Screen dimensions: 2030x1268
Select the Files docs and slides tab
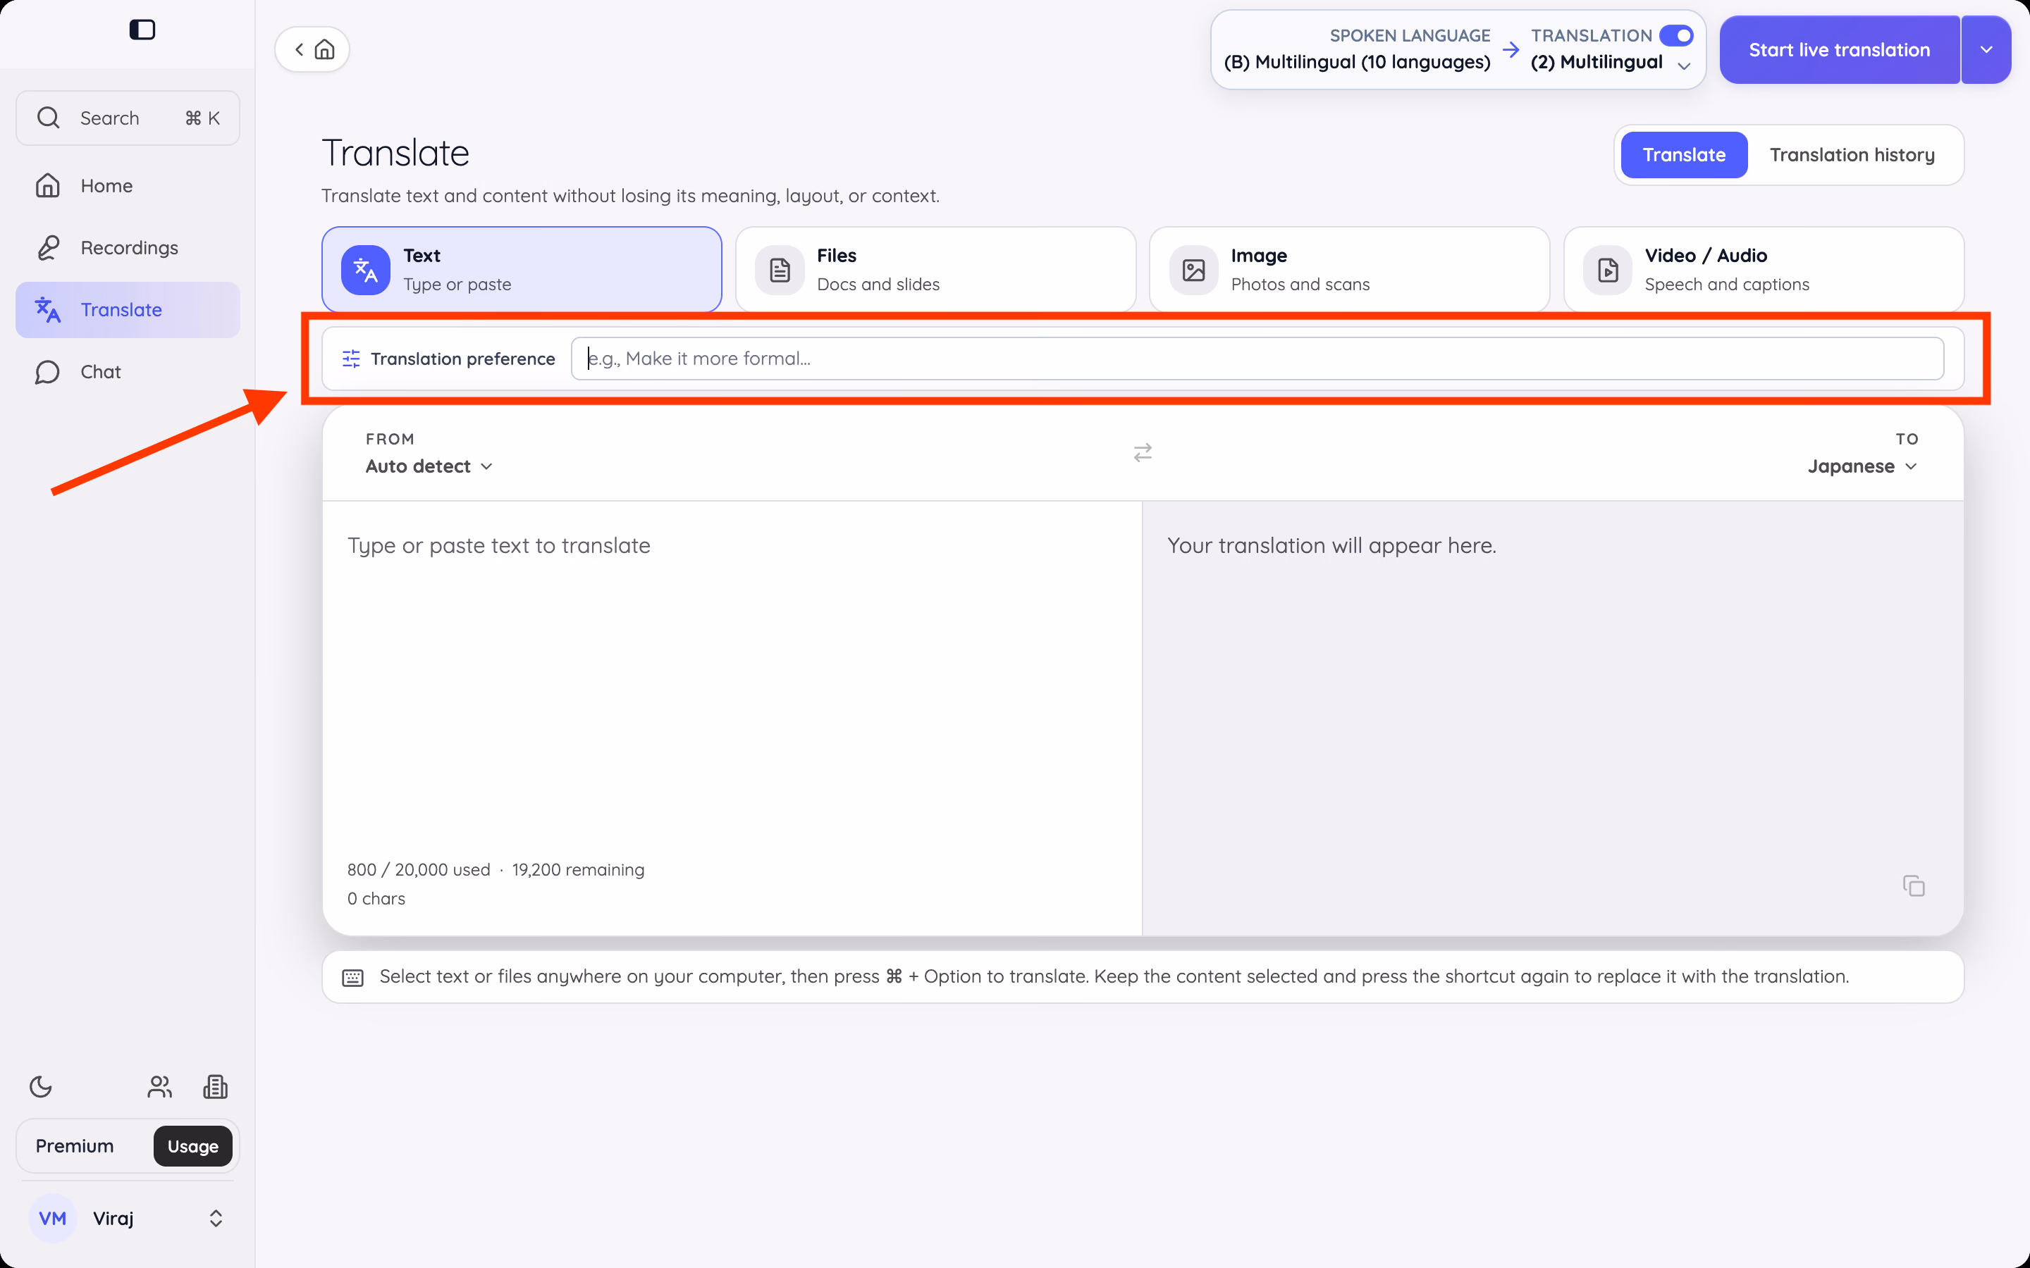935,269
